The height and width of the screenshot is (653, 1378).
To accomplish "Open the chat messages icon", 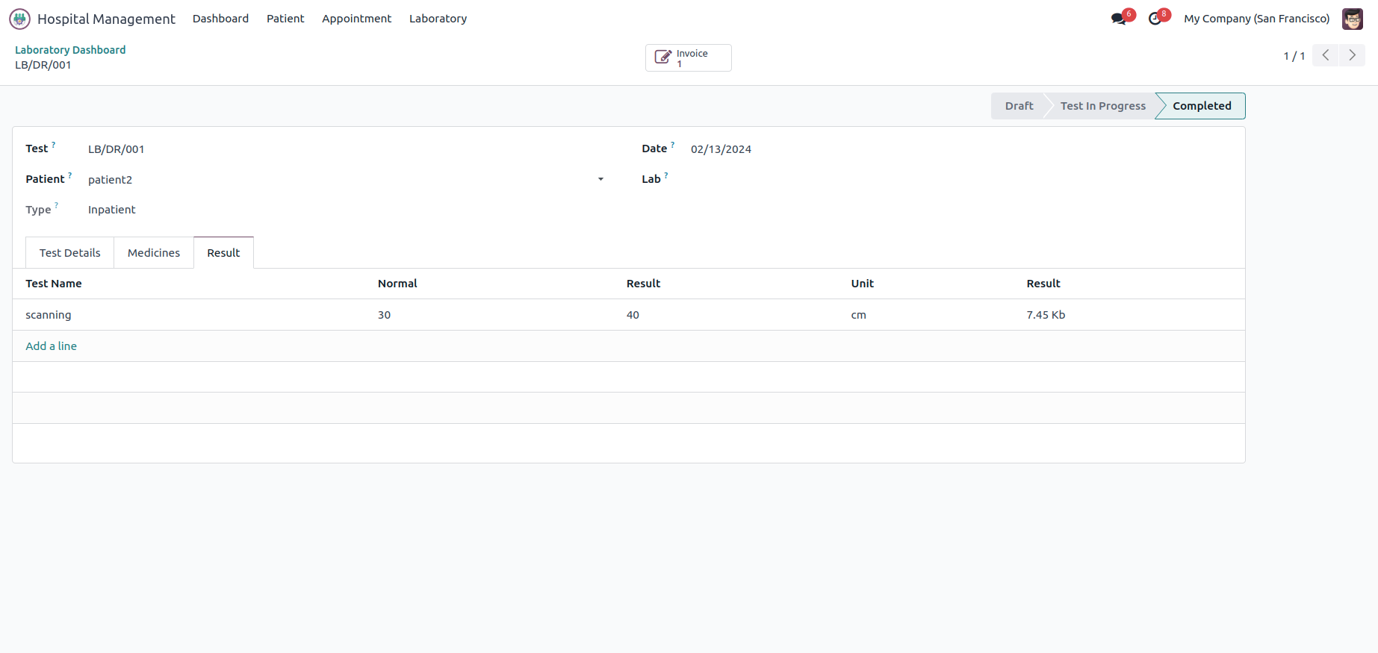I will tap(1118, 19).
